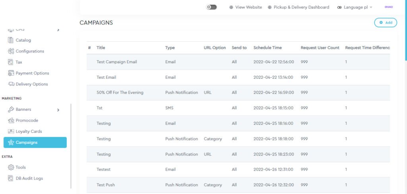The height and width of the screenshot is (194, 407).
Task: Click the Loyalty Cards icon
Action: 11,131
